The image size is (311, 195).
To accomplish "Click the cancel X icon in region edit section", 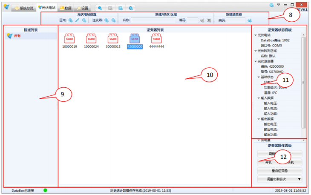I will point(209,20).
